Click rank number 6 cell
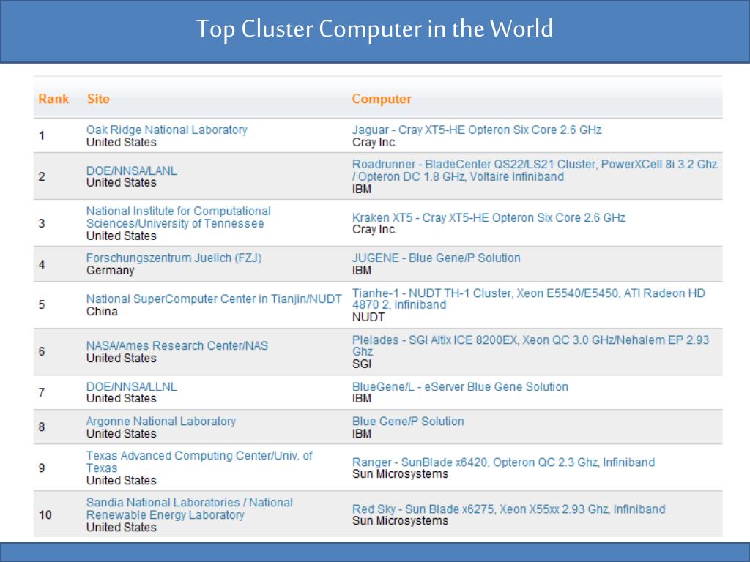This screenshot has height=562, width=750. pos(42,352)
